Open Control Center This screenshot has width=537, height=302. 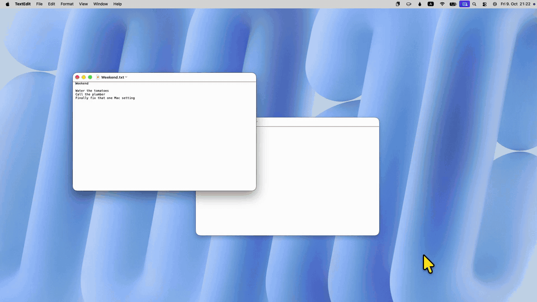[x=484, y=4]
